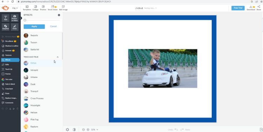
Task: Select the Tranquil effect
Action: coord(42,91)
